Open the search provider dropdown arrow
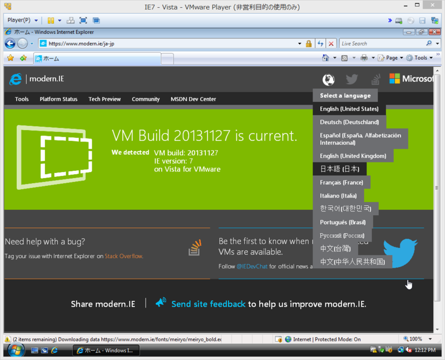This screenshot has width=445, height=360. pos(437,43)
